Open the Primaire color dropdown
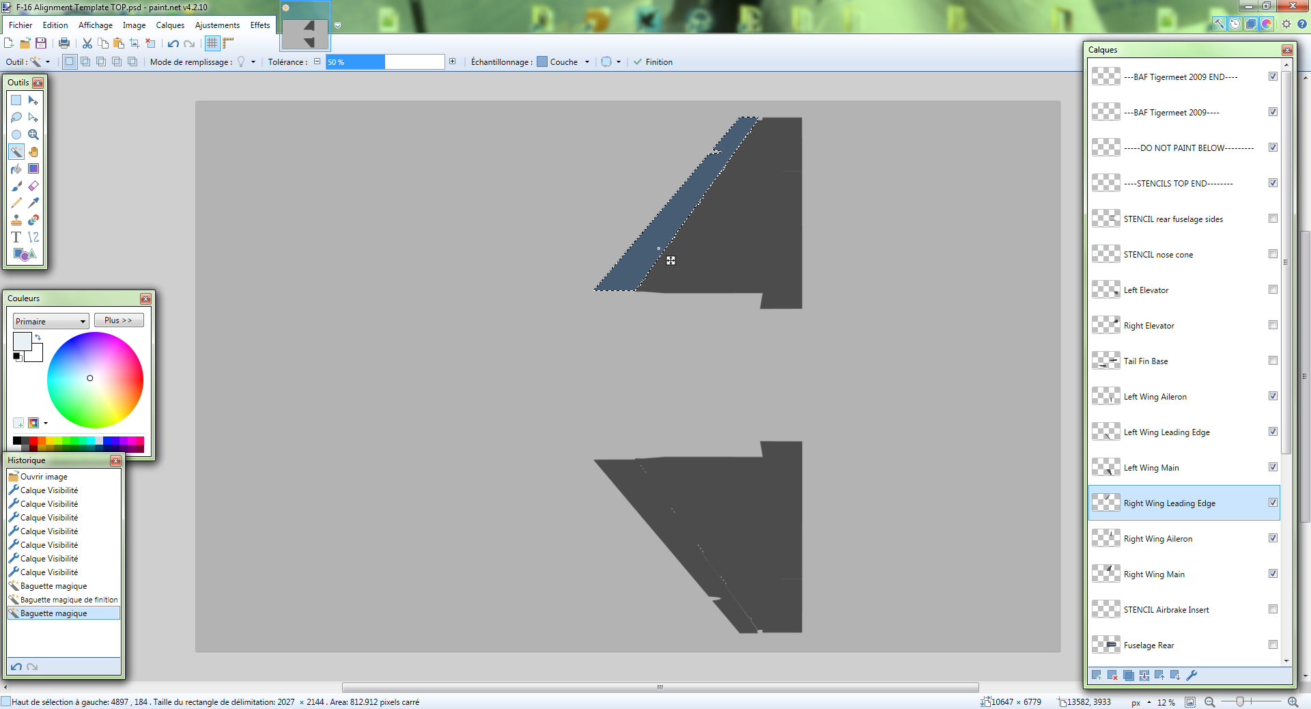Viewport: 1311px width, 709px height. pos(51,321)
